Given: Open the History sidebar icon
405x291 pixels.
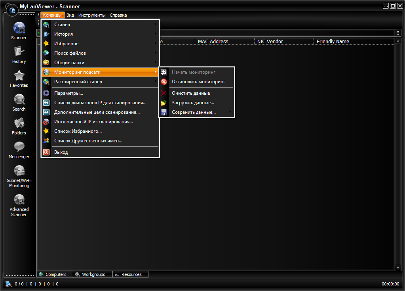Looking at the screenshot, I should tap(19, 52).
